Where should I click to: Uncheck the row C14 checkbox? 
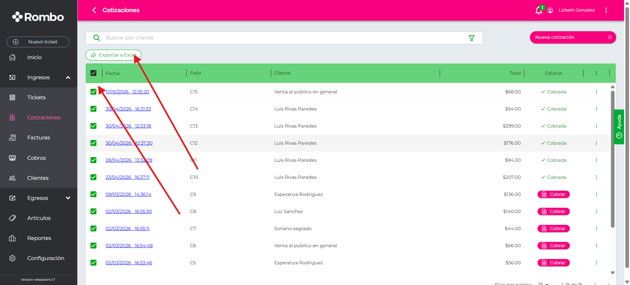pyautogui.click(x=93, y=109)
